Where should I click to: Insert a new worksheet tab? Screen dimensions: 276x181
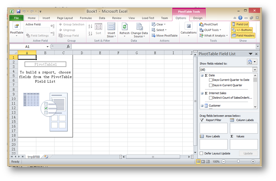point(46,157)
